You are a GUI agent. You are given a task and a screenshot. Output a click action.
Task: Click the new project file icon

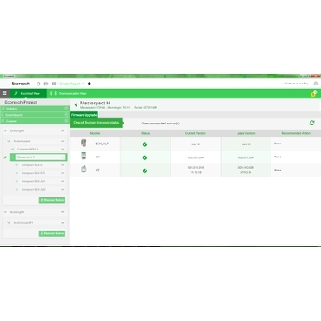38,84
